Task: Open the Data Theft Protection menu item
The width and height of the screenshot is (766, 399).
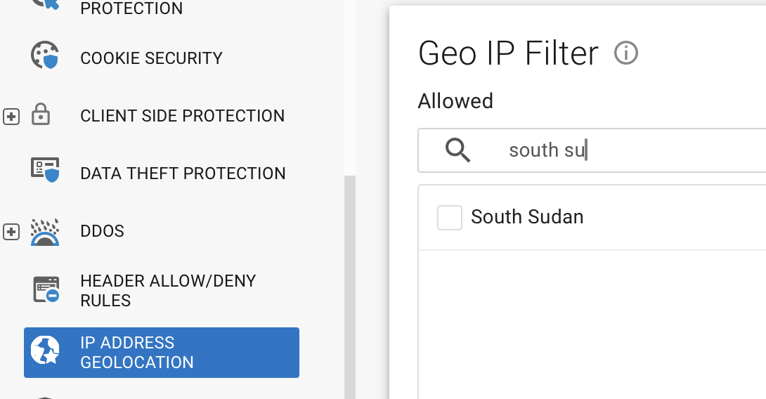Action: pos(183,174)
